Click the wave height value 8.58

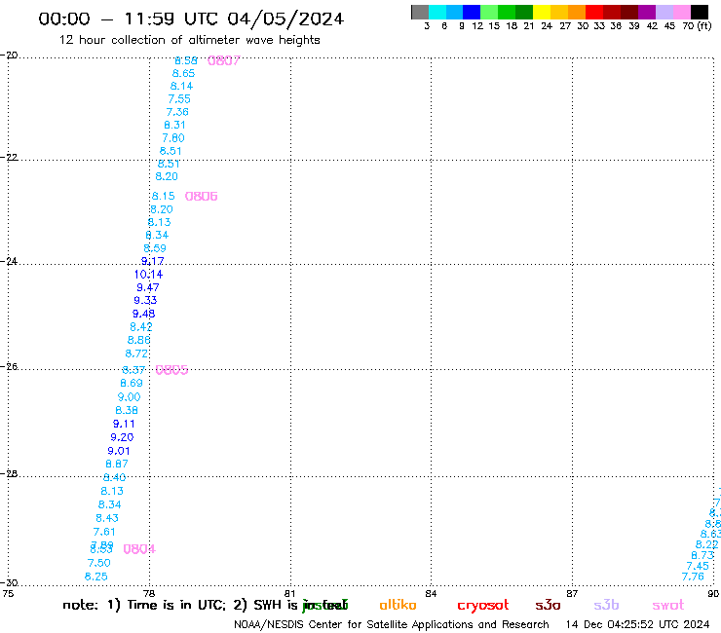pos(186,60)
